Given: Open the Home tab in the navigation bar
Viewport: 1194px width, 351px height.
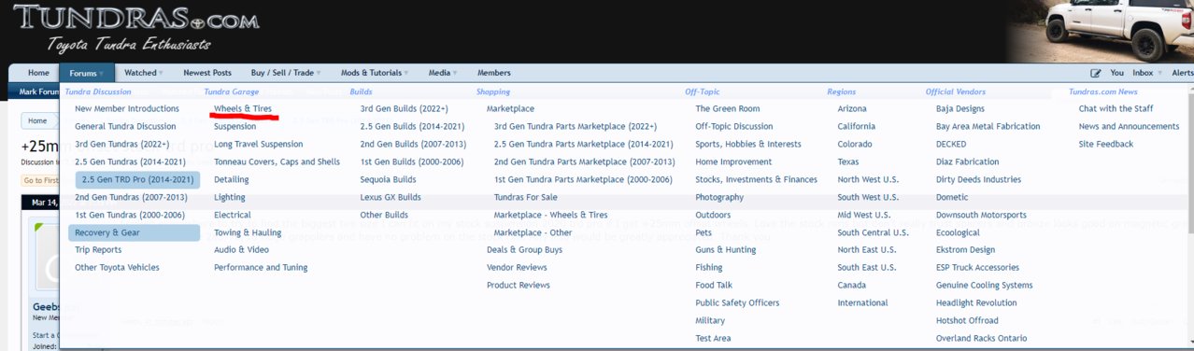Looking at the screenshot, I should [x=38, y=73].
